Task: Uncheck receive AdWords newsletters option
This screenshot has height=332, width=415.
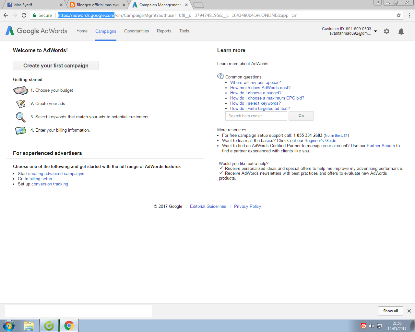Action: 221,173
